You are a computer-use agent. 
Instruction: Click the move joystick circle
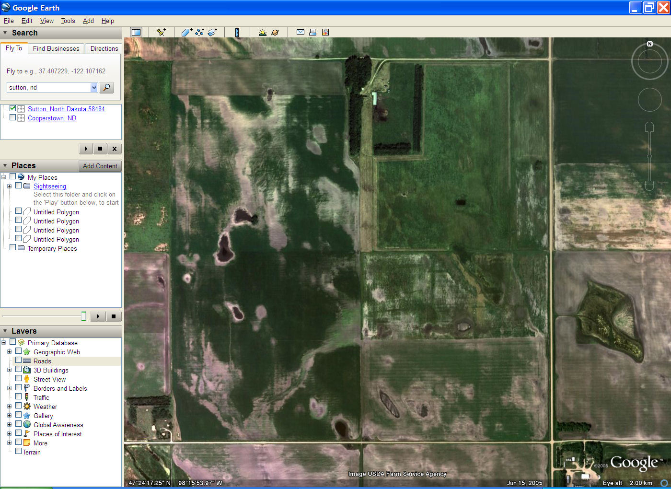tap(650, 100)
